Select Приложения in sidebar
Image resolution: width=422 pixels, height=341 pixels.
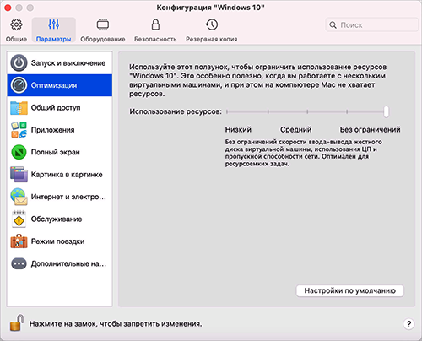coord(60,130)
